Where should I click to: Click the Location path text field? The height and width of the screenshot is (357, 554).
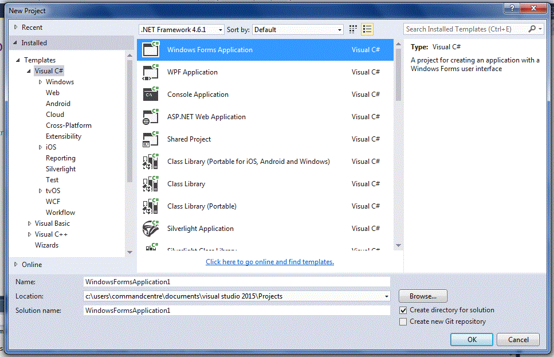[x=233, y=296]
